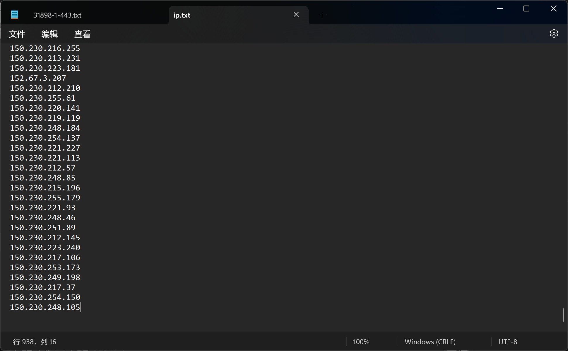
Task: Click the Windows (CRLF) line ending indicator
Action: [430, 342]
